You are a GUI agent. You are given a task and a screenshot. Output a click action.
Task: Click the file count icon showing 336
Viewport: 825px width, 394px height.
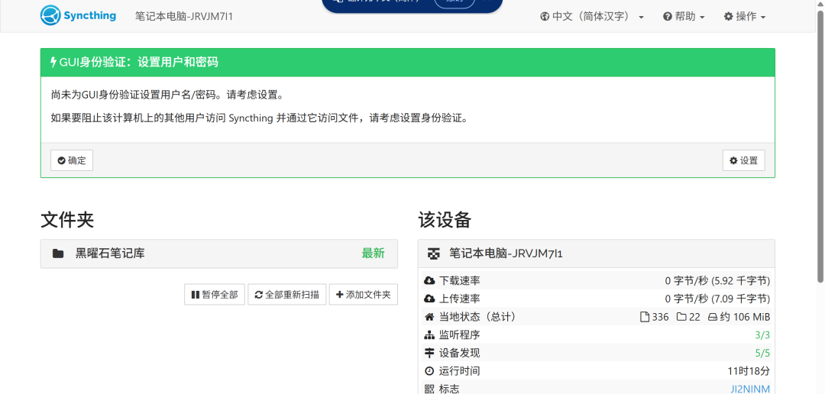coord(645,317)
